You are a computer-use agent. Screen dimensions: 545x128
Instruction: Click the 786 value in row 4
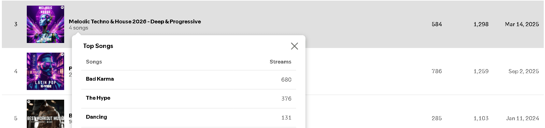pos(437,71)
